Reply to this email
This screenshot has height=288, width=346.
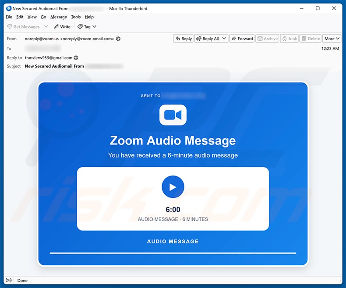coord(184,39)
